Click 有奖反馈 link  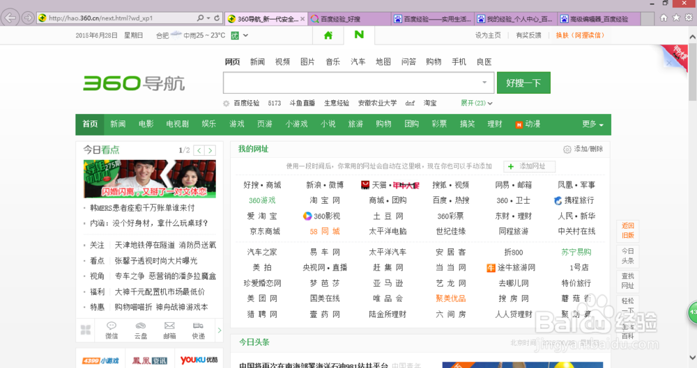528,35
